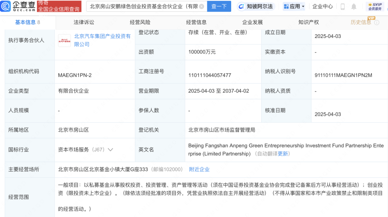Open the 应用 dropdown menu
The height and width of the screenshot is (217, 388).
tap(294, 6)
